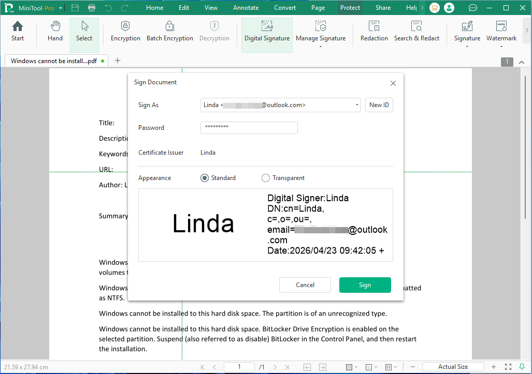Image resolution: width=532 pixels, height=374 pixels.
Task: Click zoom out minus control
Action: tap(413, 366)
